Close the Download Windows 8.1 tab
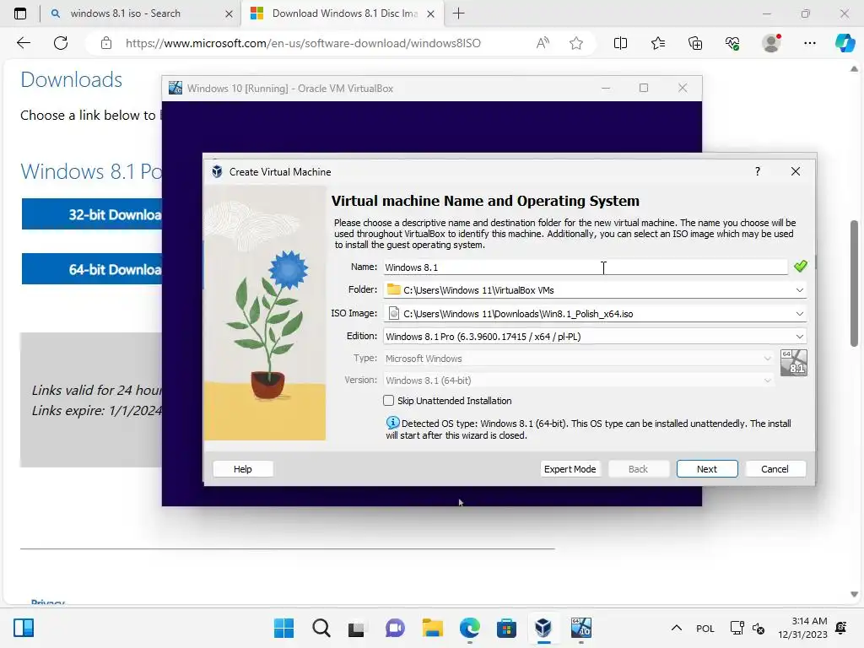 (x=431, y=13)
